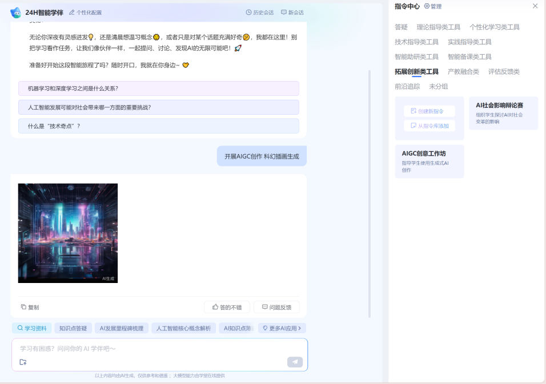Open 管理 via the gear icon beside 指令中心
Viewport: 546px width, 384px height.
tap(427, 6)
